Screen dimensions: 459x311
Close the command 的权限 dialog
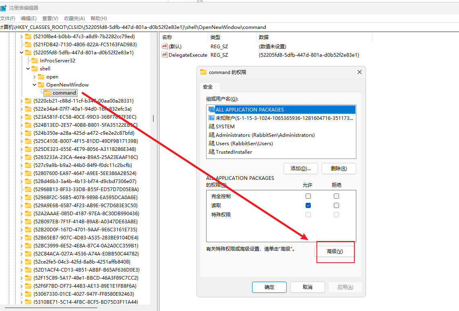click(360, 72)
